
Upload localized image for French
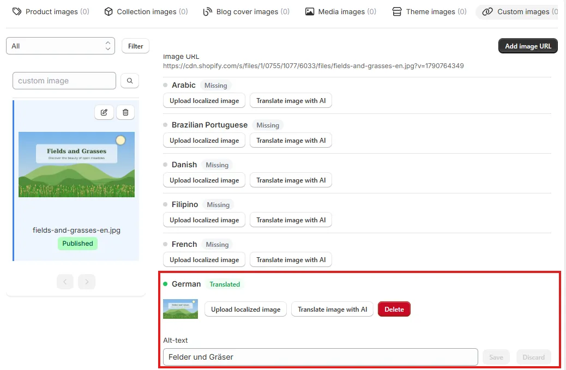(204, 259)
